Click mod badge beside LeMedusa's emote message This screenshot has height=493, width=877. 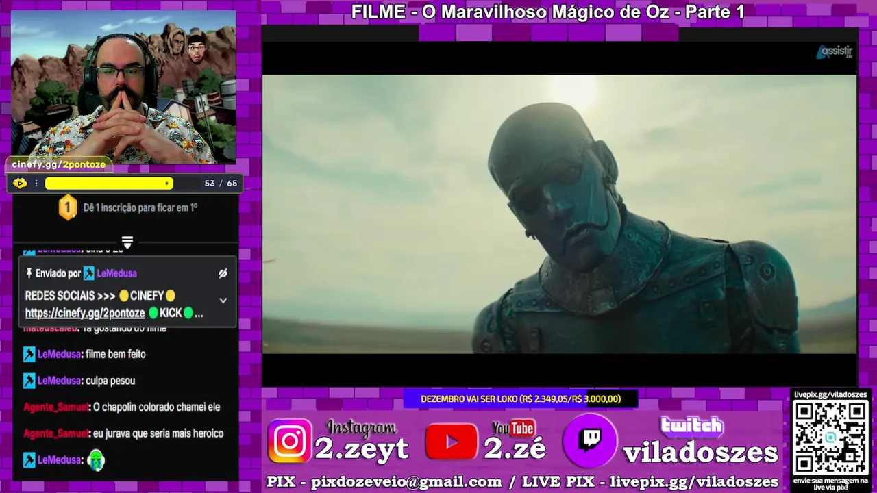29,460
